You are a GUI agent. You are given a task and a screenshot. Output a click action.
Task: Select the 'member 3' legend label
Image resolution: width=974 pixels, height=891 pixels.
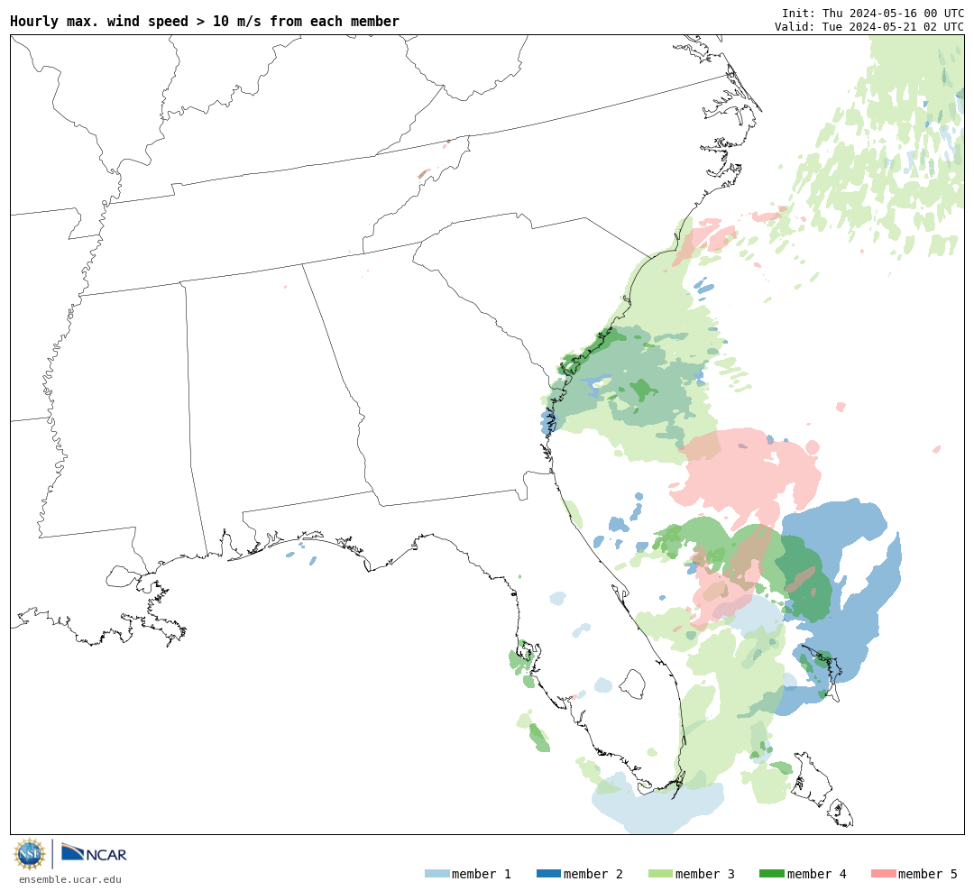[705, 874]
